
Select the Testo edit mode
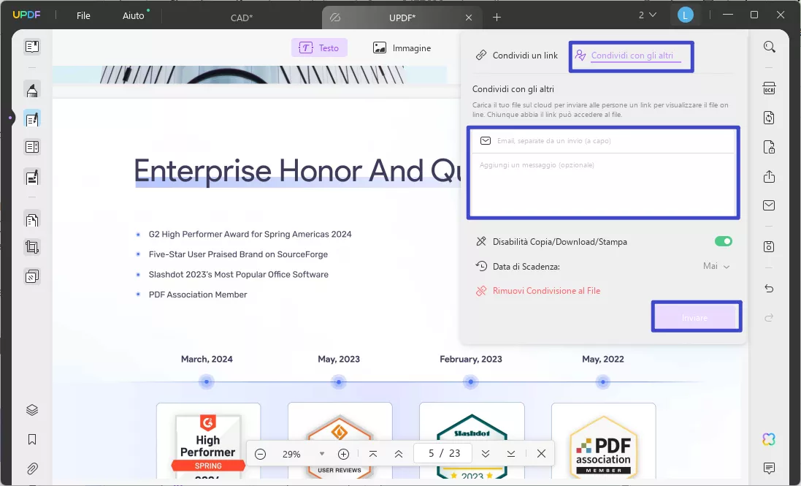[319, 48]
